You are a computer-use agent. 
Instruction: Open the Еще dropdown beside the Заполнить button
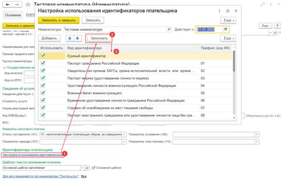coord(228,38)
